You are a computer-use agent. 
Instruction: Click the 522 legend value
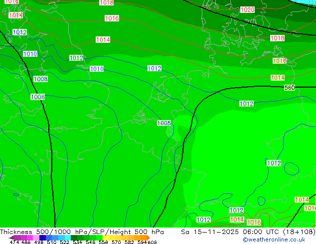click(64, 242)
